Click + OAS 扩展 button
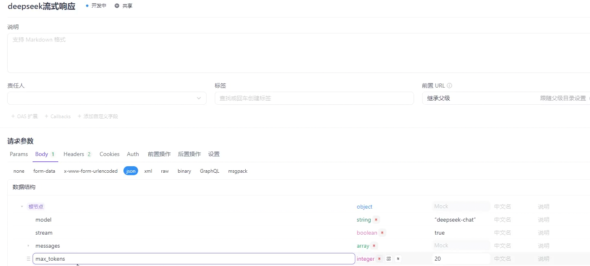Screen dimensions: 590x266 [24, 116]
